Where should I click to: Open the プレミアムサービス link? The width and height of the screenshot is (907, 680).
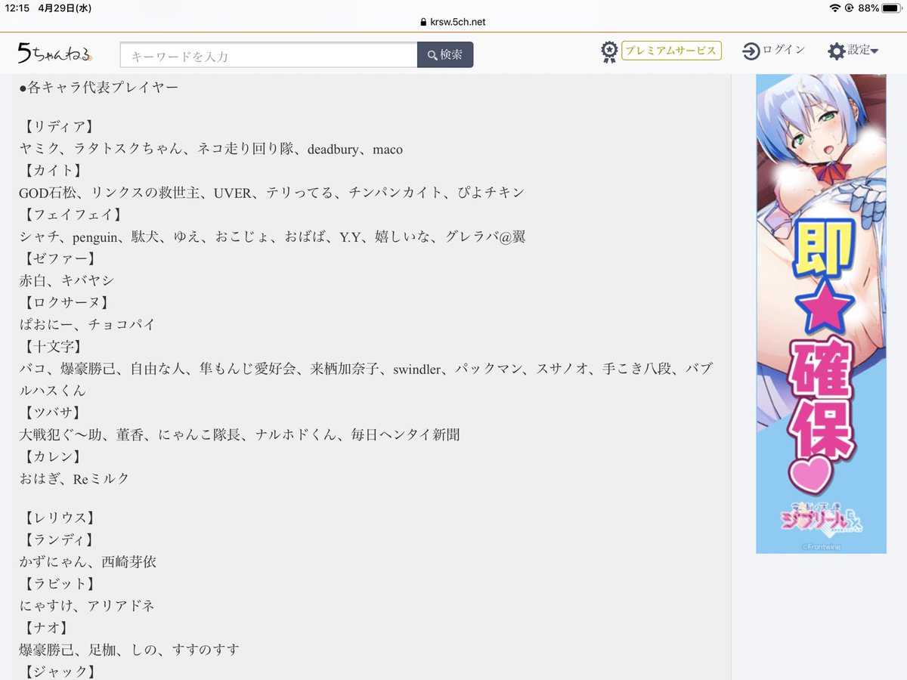tap(671, 51)
